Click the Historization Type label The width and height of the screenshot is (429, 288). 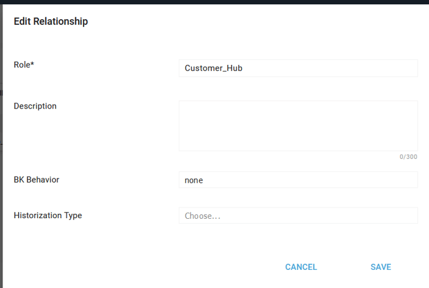(47, 216)
